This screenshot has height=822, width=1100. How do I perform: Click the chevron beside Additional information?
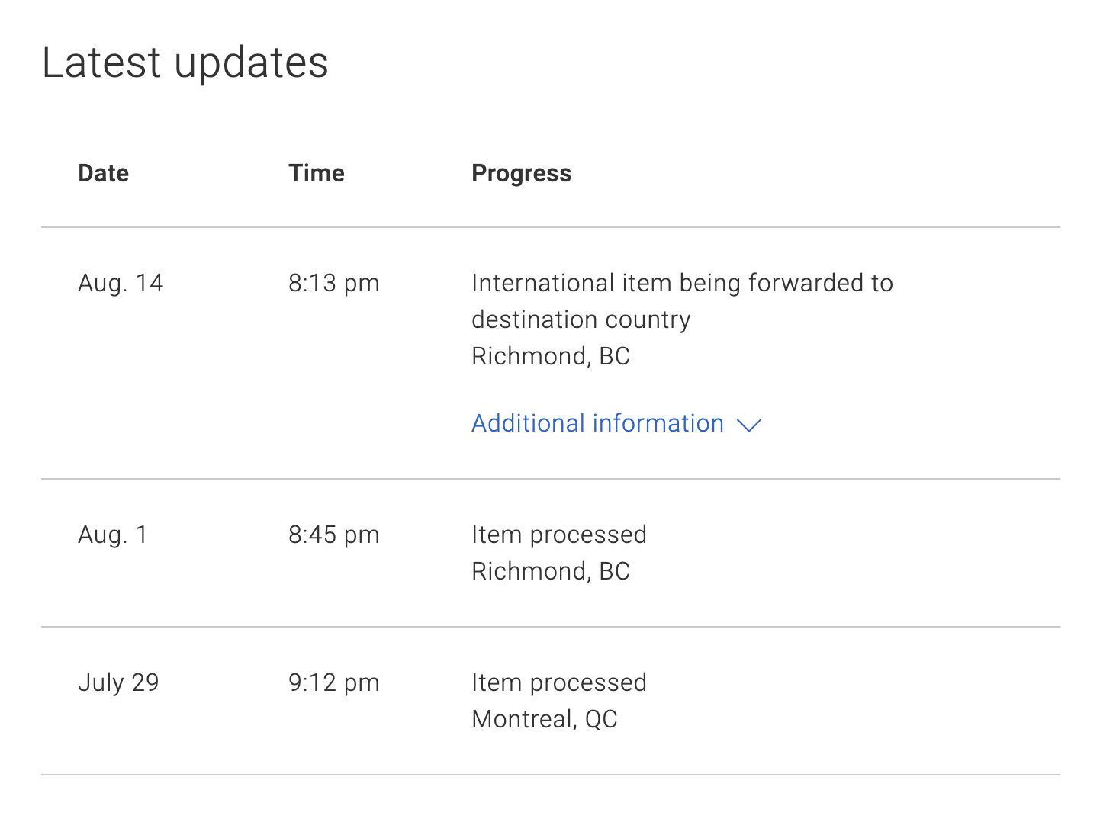[749, 425]
